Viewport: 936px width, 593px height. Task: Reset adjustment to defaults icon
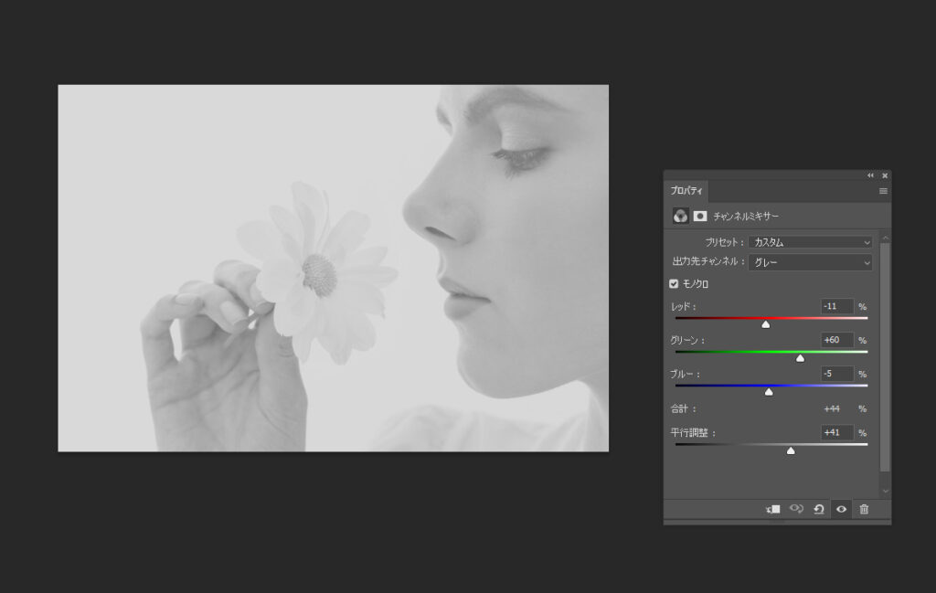click(x=819, y=509)
